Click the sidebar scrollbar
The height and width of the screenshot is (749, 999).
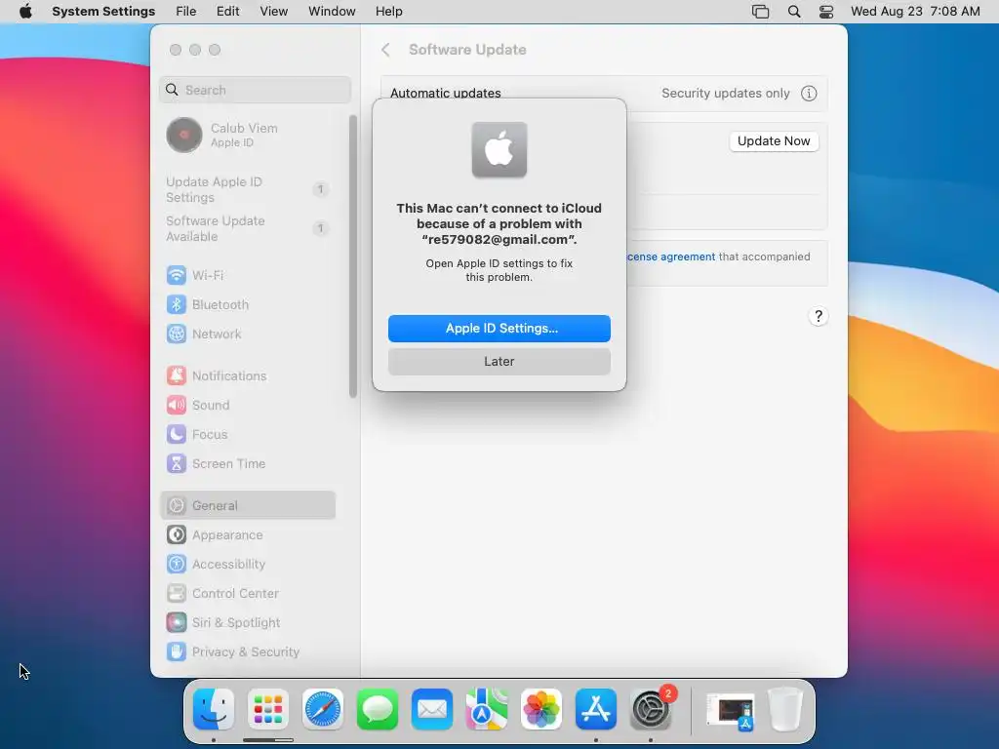pyautogui.click(x=353, y=256)
